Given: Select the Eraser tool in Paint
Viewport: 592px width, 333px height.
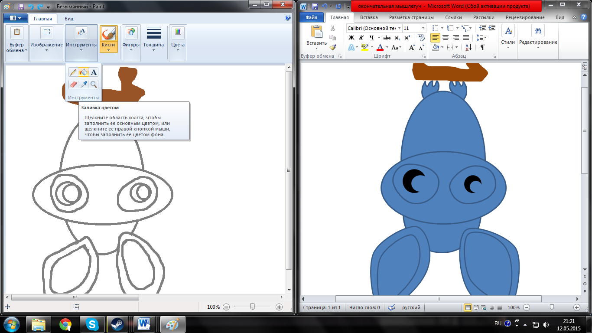Looking at the screenshot, I should point(73,84).
